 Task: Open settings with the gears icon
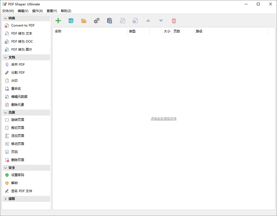pyautogui.click(x=97, y=20)
